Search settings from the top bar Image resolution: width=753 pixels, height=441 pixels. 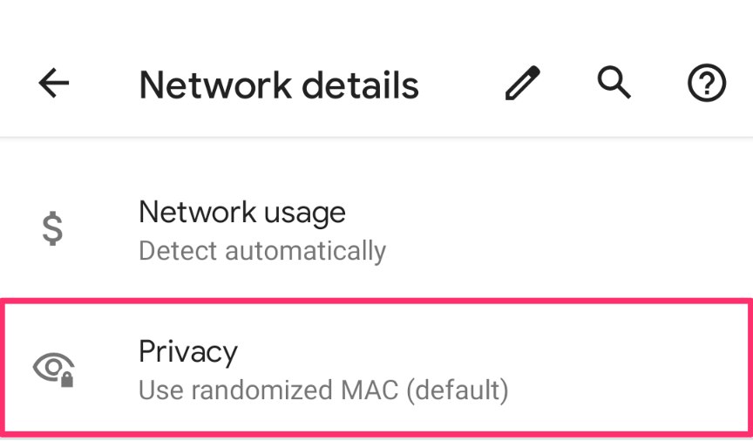[614, 84]
